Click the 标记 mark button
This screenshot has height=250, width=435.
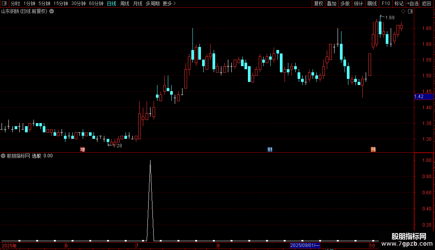point(399,3)
